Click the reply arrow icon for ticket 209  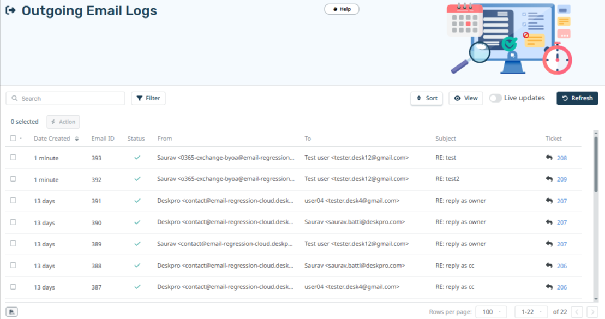pos(549,179)
